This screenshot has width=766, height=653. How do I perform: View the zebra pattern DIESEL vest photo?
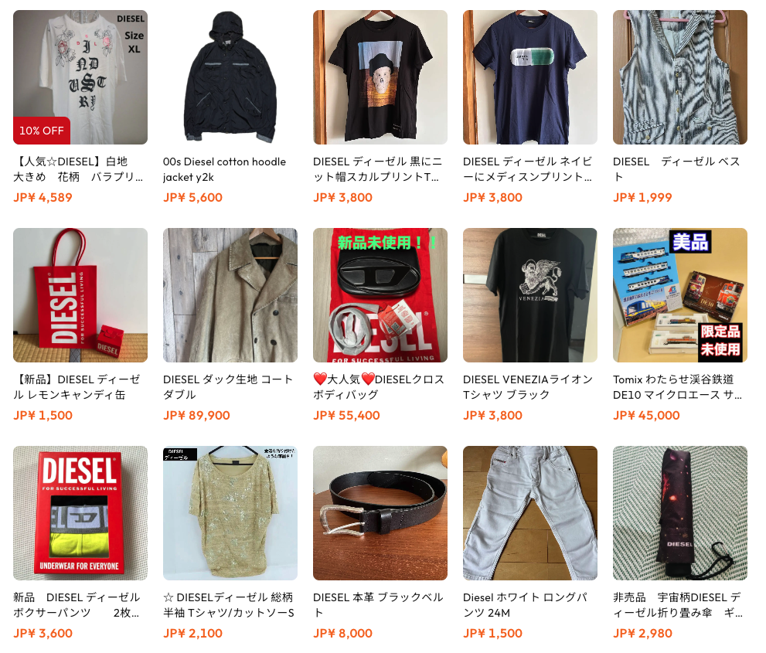[680, 77]
